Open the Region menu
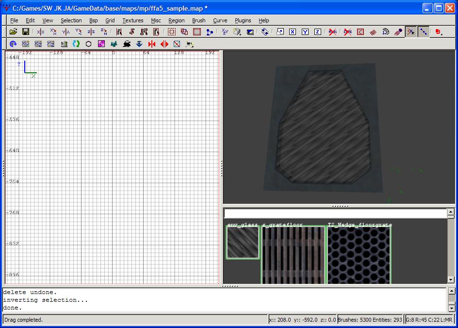The height and width of the screenshot is (328, 458). tap(177, 20)
